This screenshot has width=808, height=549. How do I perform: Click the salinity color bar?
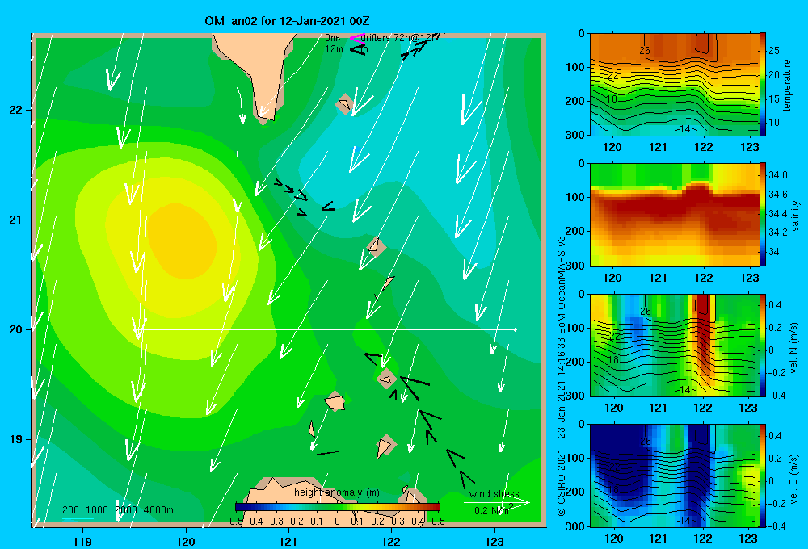[763, 215]
